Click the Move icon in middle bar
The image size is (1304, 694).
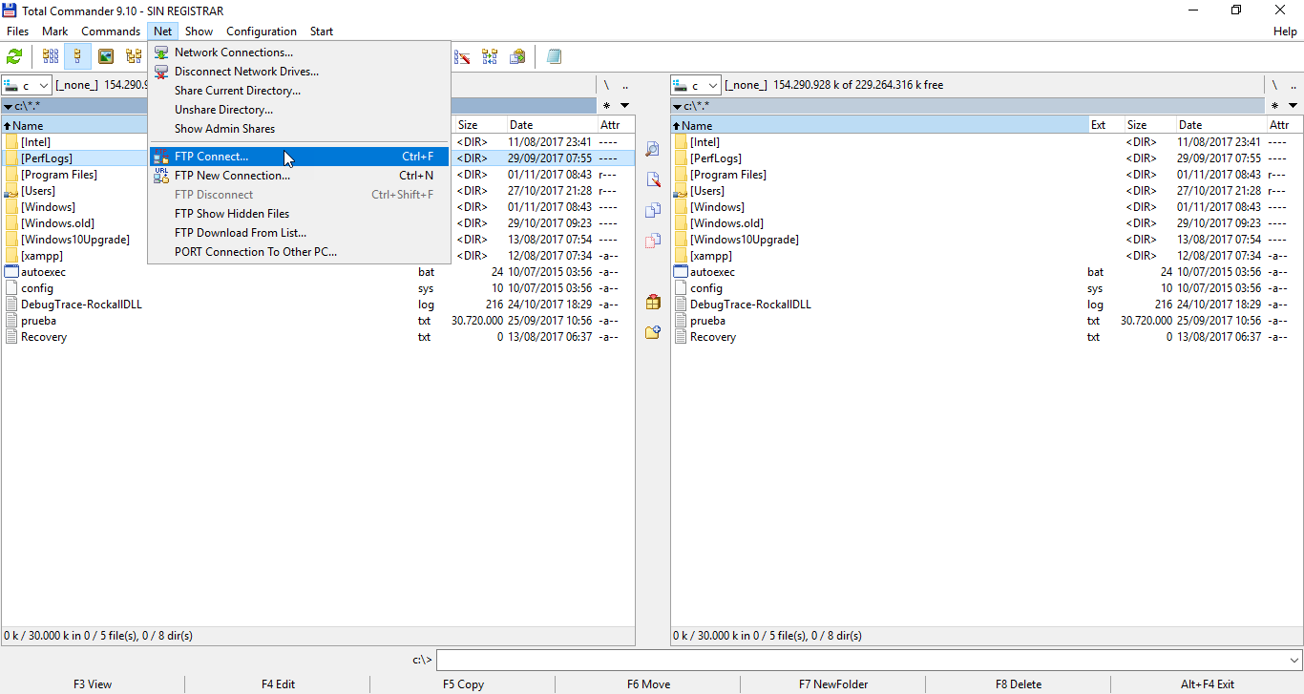click(653, 241)
